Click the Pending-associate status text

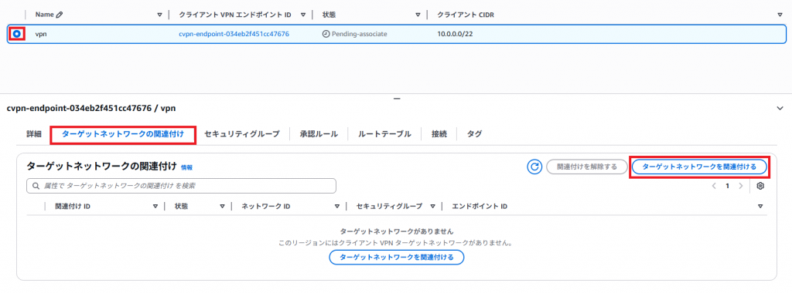(359, 34)
